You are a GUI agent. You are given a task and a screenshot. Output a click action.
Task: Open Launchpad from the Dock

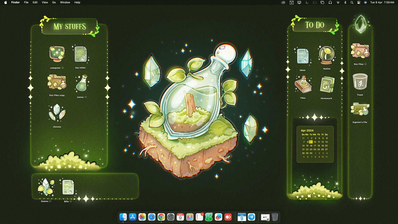click(x=189, y=217)
